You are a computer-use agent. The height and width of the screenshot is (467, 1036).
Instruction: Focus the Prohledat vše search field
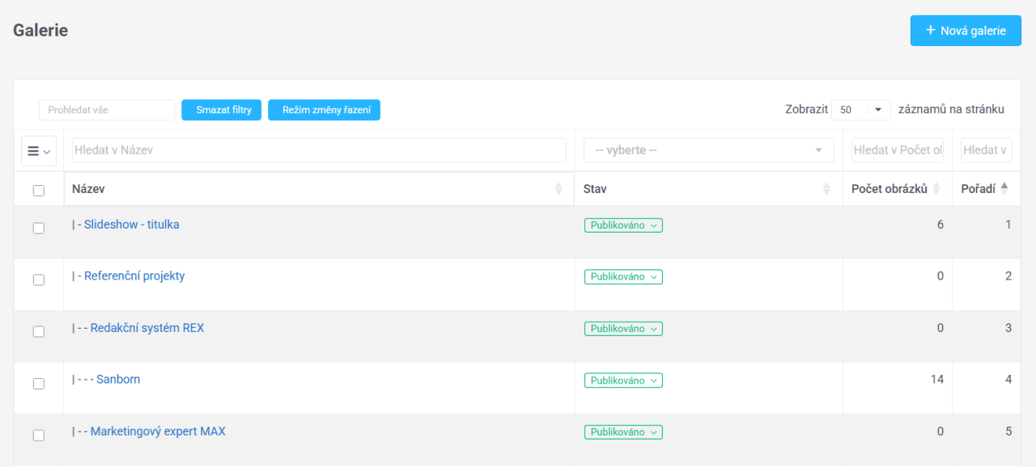(x=107, y=110)
